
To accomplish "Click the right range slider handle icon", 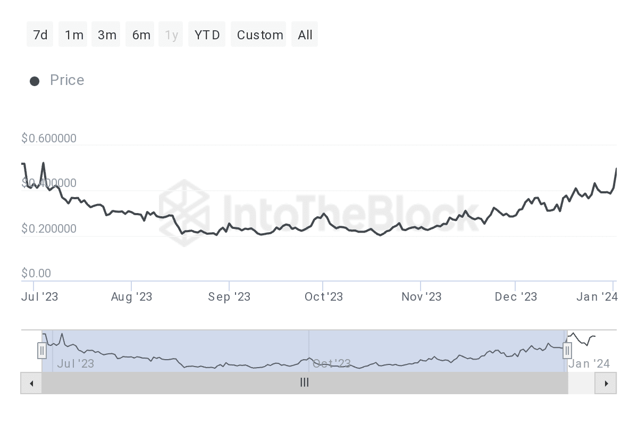I will pos(567,351).
